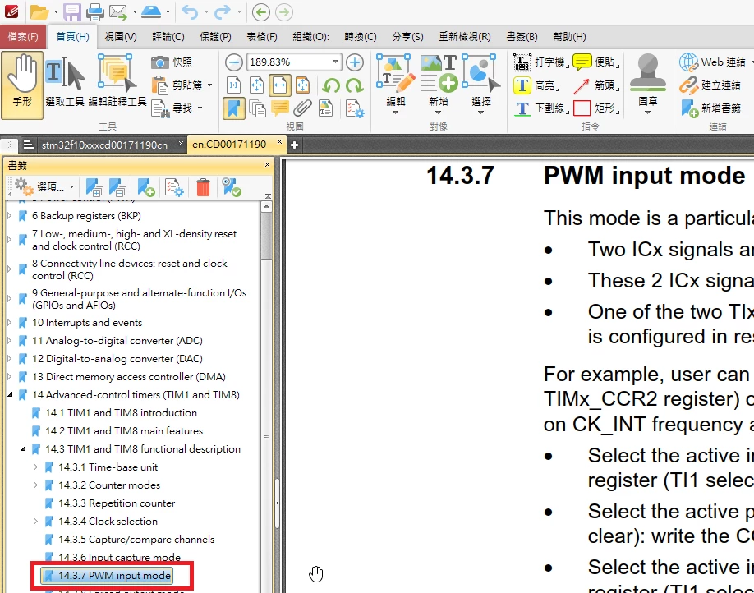Image resolution: width=754 pixels, height=593 pixels.
Task: Select the Rectangle (矩形) annotation tool
Action: 595,108
